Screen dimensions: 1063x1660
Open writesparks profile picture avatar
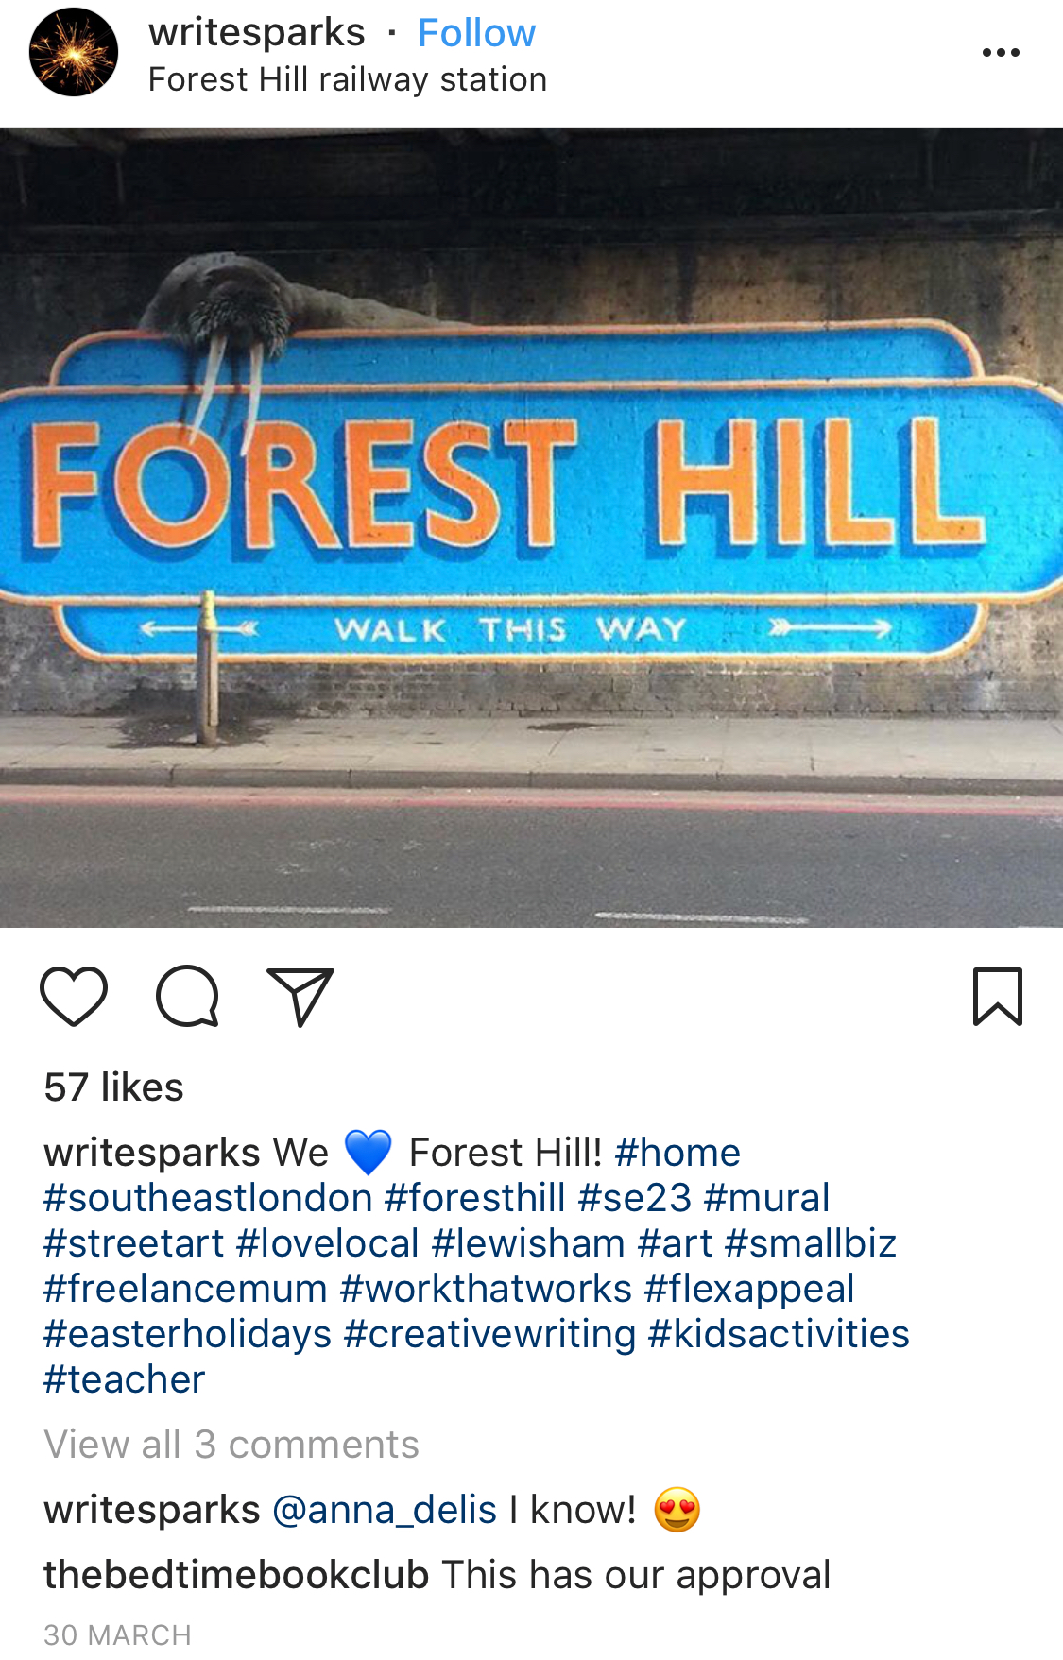pyautogui.click(x=74, y=52)
